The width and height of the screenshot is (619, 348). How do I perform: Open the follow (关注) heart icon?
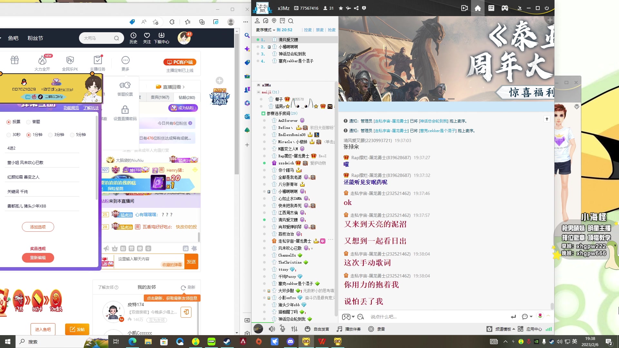coord(147,38)
